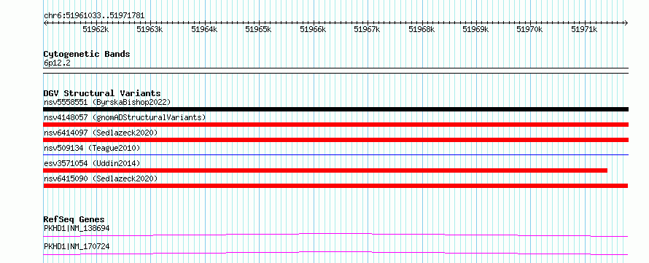Screen dimensions: 649x263
Task: Open variant nsv6415090 (Sedlazeck2020) label
Action: pyautogui.click(x=101, y=178)
